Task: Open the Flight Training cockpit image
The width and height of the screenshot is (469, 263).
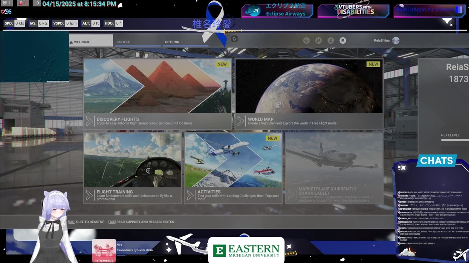Action: coord(133,160)
